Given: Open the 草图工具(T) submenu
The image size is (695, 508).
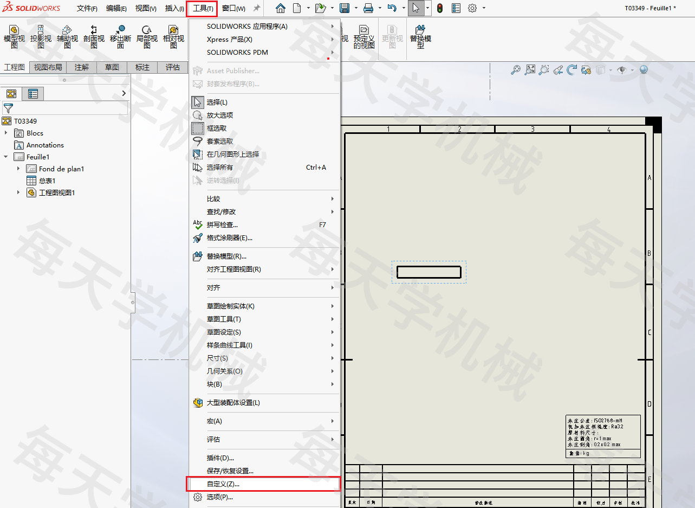Looking at the screenshot, I should 264,319.
